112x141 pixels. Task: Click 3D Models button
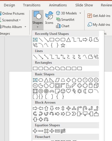pyautogui.click(x=67, y=13)
